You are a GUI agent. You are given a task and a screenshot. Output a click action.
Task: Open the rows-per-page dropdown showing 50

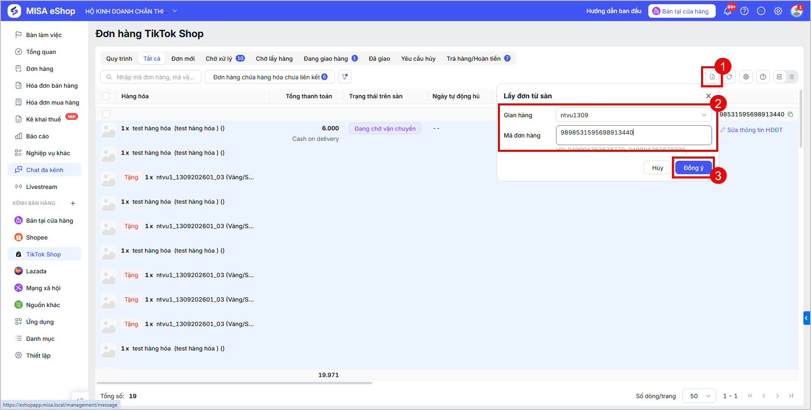click(699, 396)
